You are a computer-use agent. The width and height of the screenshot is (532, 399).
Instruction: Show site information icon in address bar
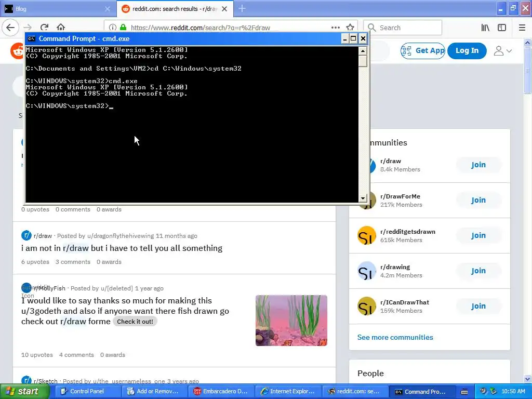pos(113,28)
